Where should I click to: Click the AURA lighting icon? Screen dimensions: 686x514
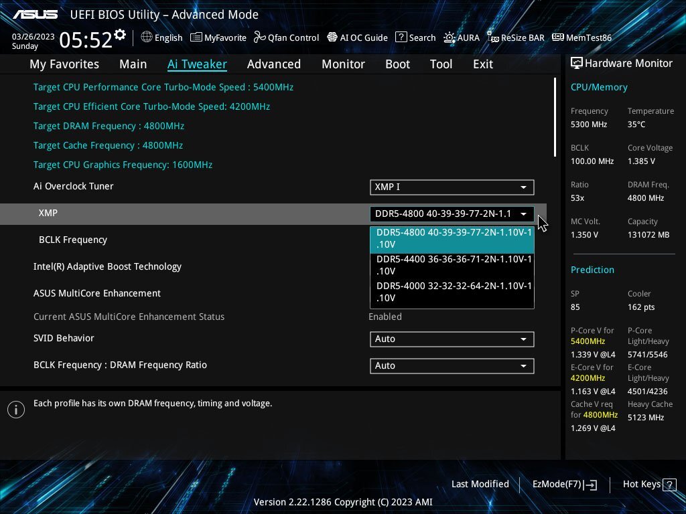coord(450,37)
